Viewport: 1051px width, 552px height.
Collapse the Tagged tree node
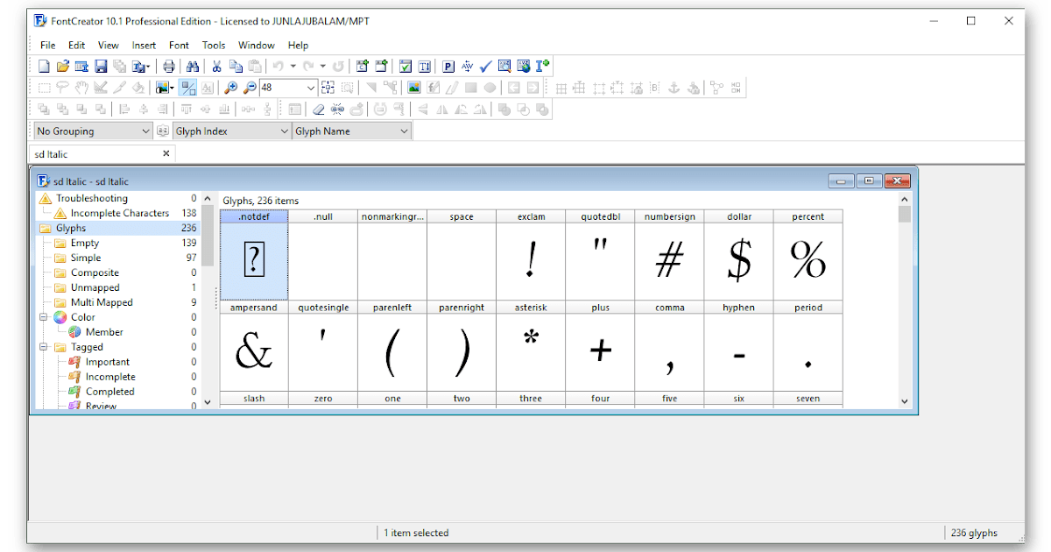pos(44,347)
